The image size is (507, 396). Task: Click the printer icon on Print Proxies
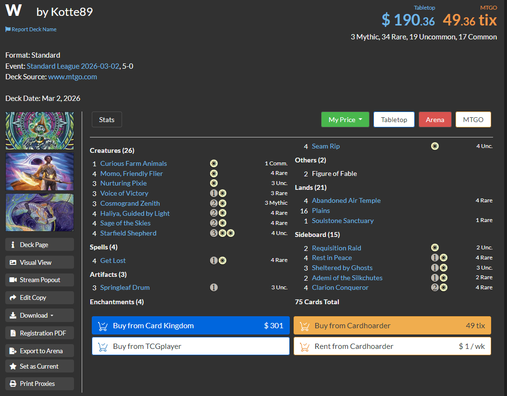tap(13, 384)
